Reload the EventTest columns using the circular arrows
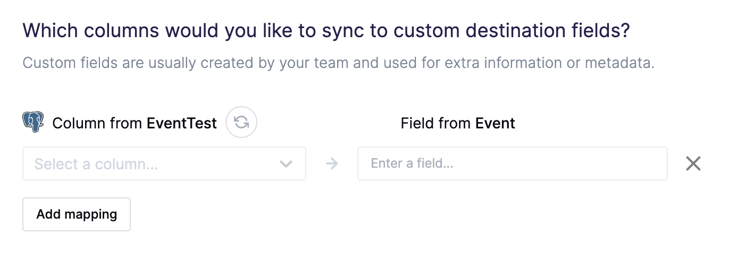The width and height of the screenshot is (737, 260). (241, 123)
